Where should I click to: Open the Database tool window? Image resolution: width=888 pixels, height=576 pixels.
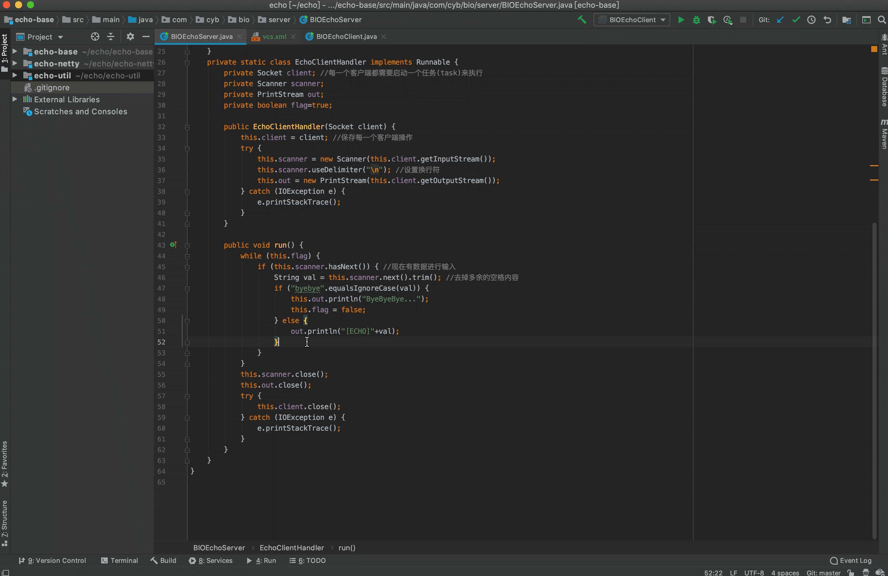point(884,86)
